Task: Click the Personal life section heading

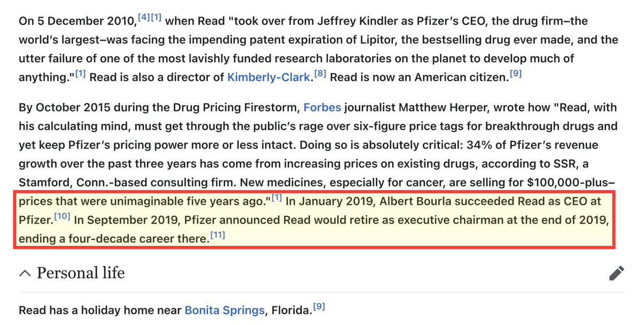Action: [80, 273]
